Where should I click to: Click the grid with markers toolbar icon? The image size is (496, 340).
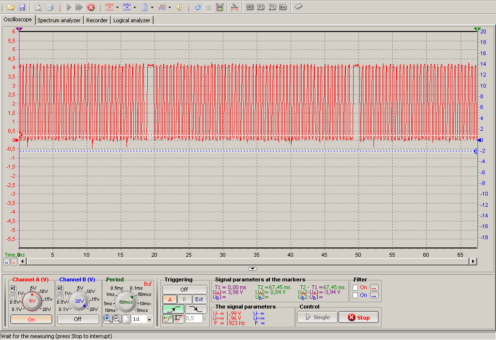[x=220, y=7]
